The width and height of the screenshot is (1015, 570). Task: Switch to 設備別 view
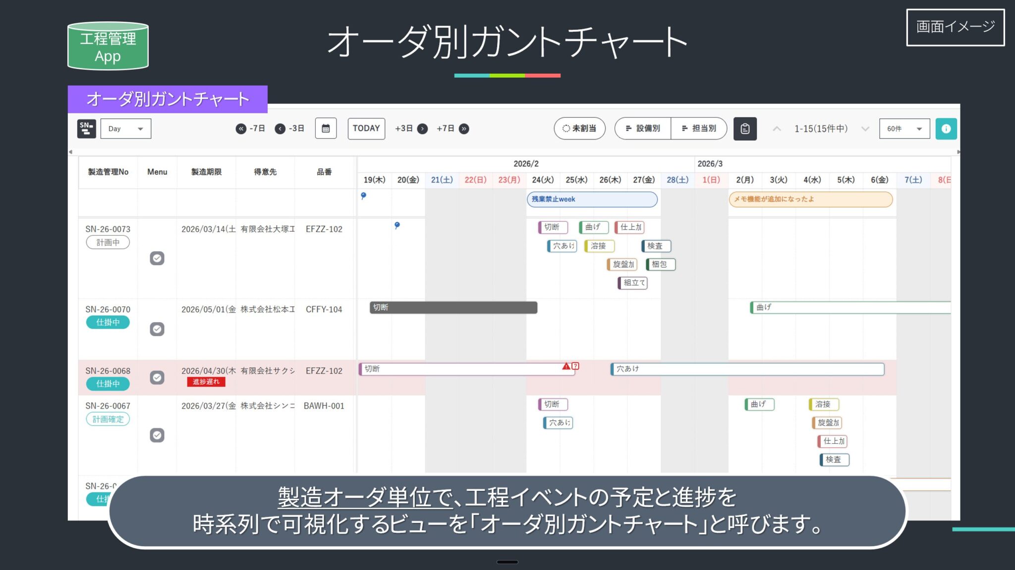[x=643, y=129]
